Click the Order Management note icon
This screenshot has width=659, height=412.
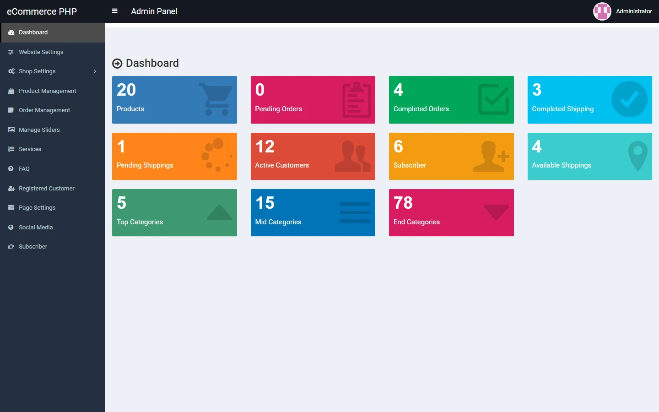point(11,110)
